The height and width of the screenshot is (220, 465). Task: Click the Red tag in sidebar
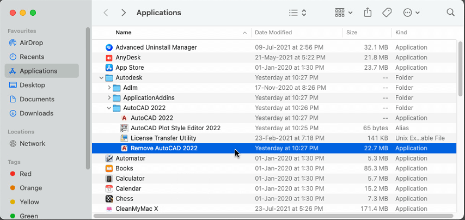[x=26, y=174]
